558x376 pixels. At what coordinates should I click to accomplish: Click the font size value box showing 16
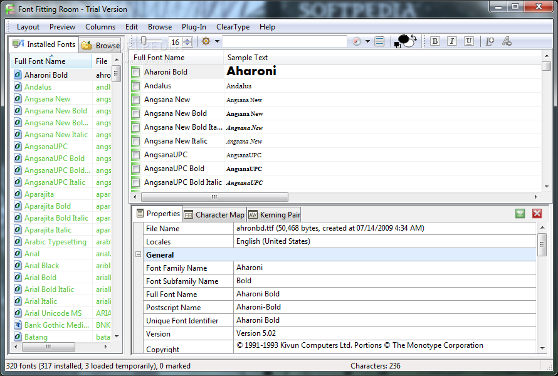click(x=176, y=42)
